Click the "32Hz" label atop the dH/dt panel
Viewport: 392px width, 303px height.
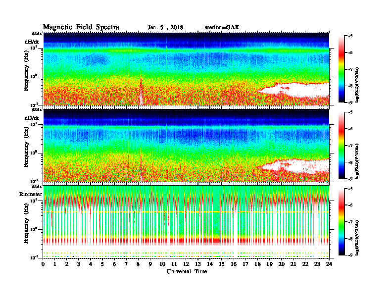pos(37,33)
